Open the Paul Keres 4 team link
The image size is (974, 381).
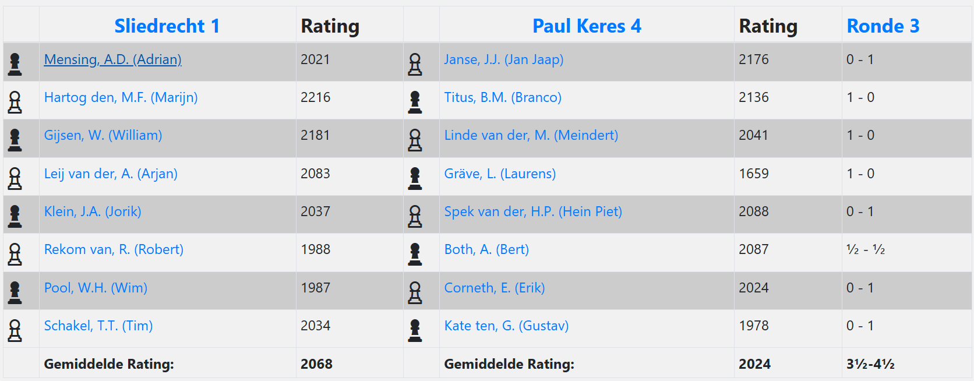coord(587,26)
